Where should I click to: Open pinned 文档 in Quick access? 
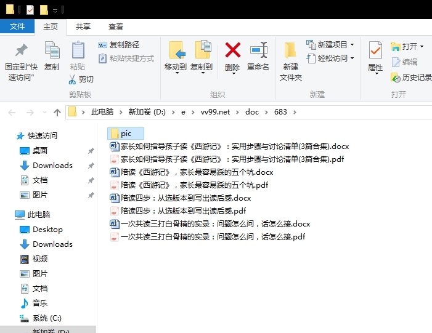[33, 180]
